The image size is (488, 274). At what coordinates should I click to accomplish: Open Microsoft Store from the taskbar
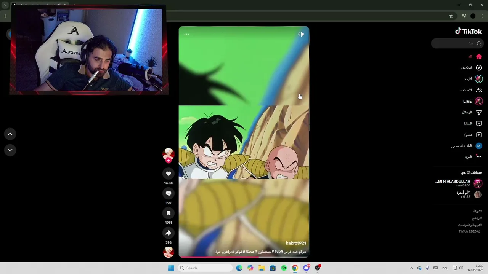click(x=273, y=268)
